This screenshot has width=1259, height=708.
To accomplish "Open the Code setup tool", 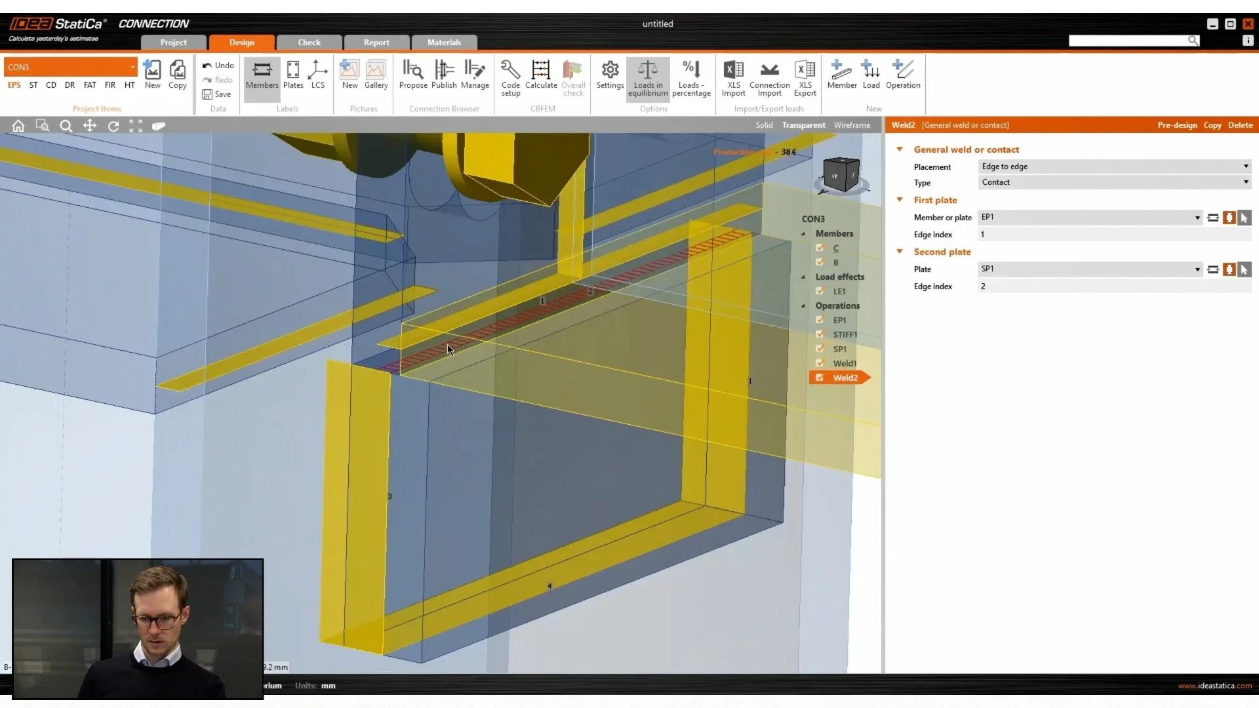I will click(510, 75).
